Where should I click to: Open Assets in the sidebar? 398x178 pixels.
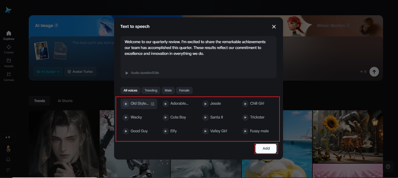point(9,63)
